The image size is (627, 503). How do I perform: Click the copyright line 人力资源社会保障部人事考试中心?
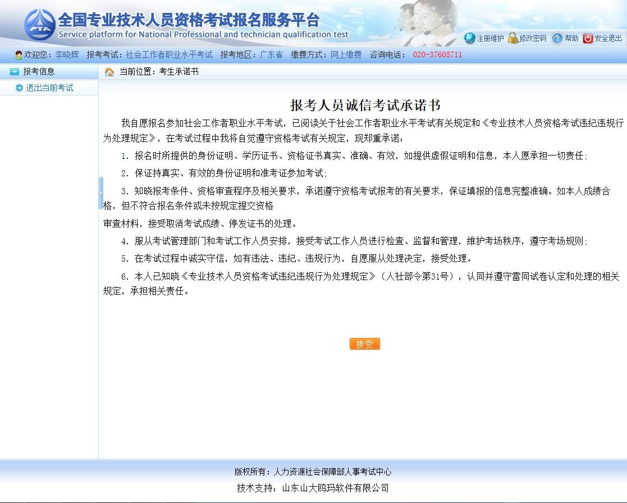tap(332, 472)
